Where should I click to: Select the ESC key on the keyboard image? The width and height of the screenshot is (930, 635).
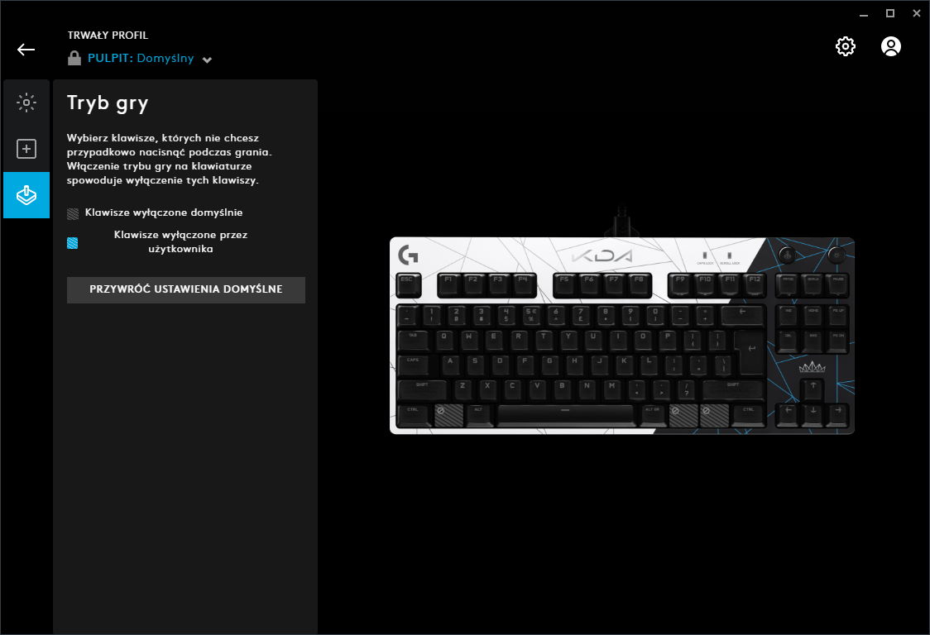(409, 285)
